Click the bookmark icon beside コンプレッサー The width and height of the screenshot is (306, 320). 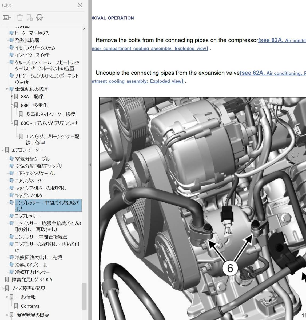(x=11, y=216)
